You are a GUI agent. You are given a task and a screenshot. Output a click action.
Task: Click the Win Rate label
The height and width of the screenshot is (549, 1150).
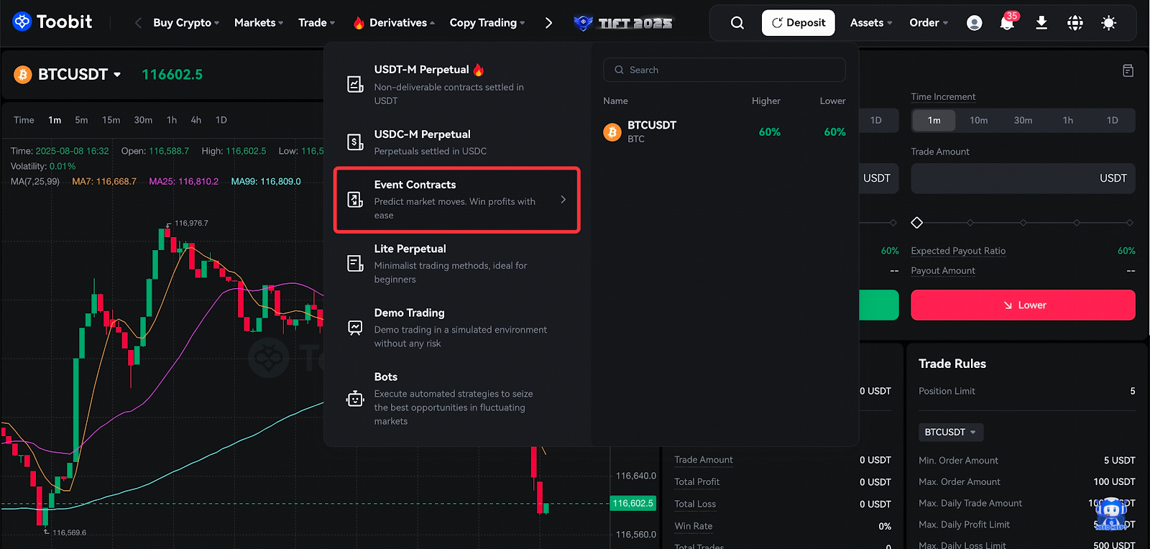click(x=694, y=526)
